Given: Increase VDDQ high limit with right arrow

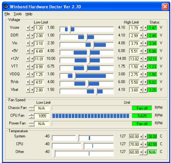Looking at the screenshot, I should point(145,74).
